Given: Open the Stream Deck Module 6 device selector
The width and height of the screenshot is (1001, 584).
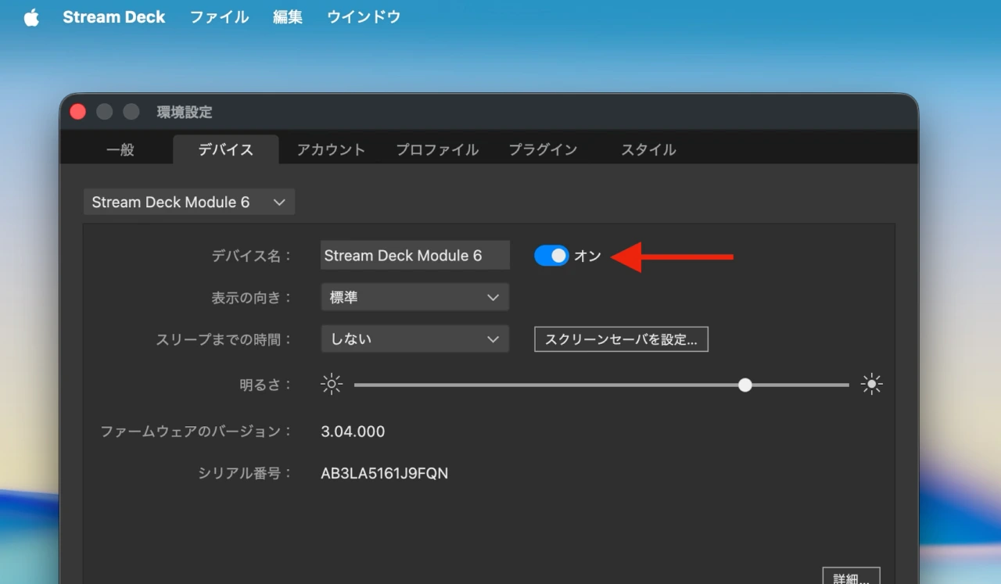Looking at the screenshot, I should coord(188,202).
